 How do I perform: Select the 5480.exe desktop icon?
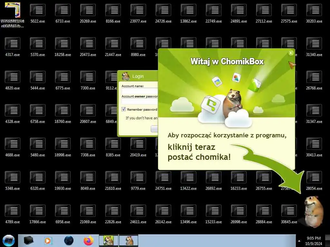tap(38, 147)
